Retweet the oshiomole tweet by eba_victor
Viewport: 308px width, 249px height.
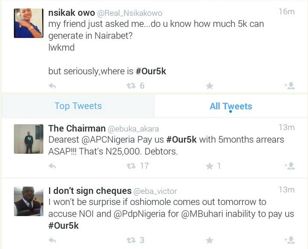click(x=131, y=240)
